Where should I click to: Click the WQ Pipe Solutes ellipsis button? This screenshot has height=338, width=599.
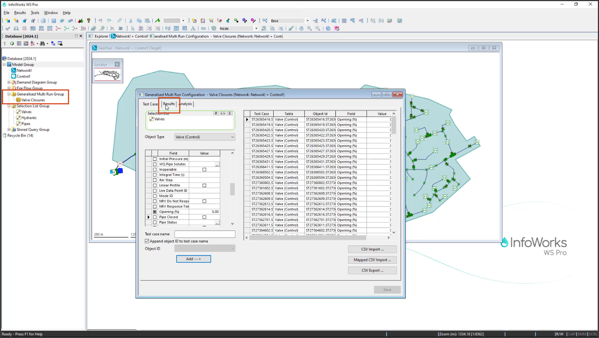click(217, 165)
